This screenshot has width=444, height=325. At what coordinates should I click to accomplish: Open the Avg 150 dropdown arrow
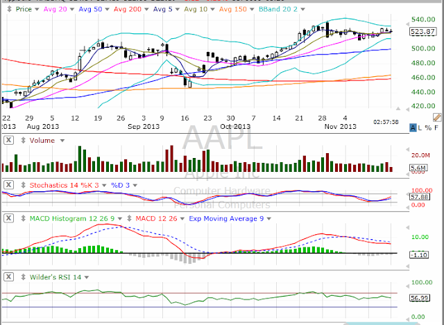coord(252,10)
